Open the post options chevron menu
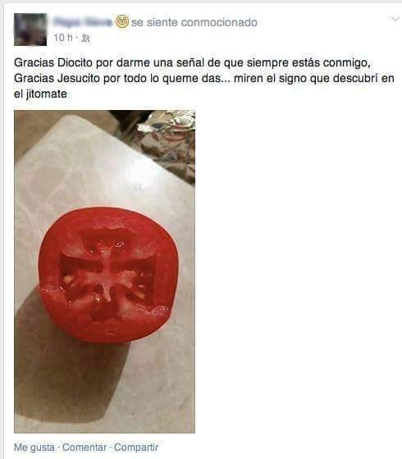The image size is (402, 459). click(x=395, y=20)
